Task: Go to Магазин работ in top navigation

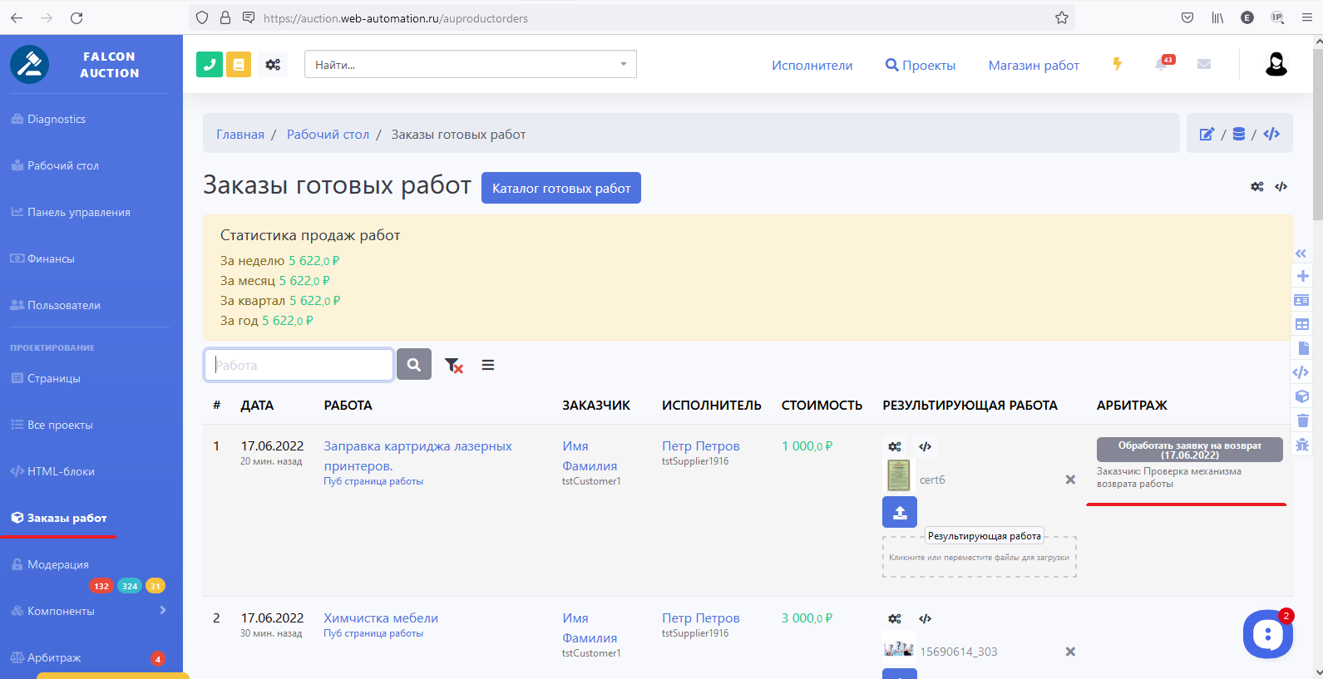Action: pos(1033,65)
